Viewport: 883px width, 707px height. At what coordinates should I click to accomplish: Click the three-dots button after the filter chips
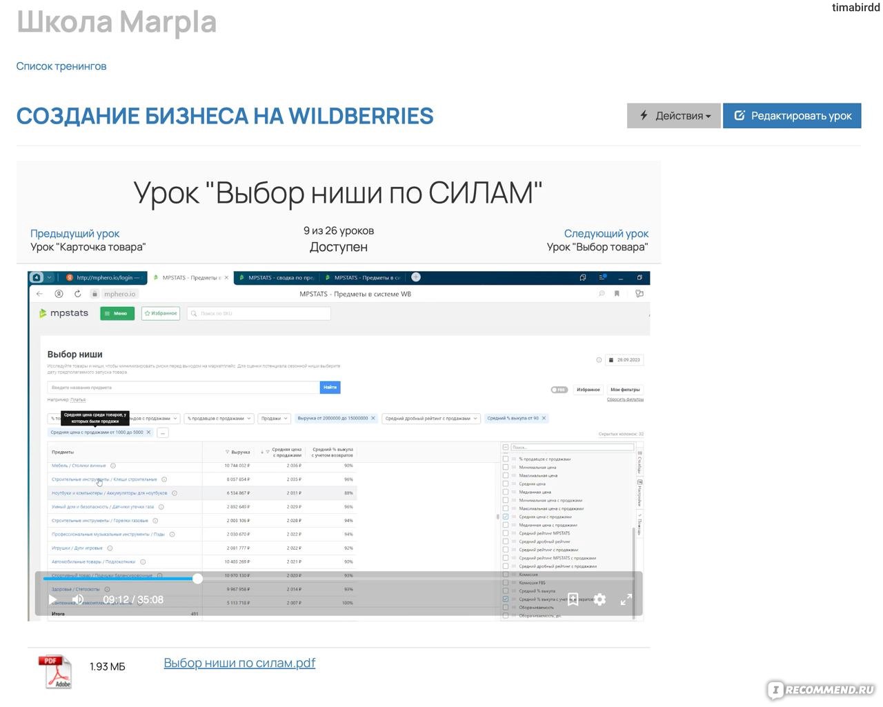click(163, 433)
